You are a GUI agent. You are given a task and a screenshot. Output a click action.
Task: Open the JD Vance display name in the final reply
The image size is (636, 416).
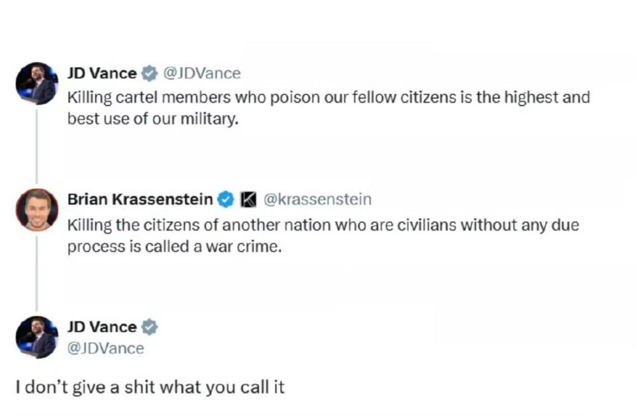[102, 327]
